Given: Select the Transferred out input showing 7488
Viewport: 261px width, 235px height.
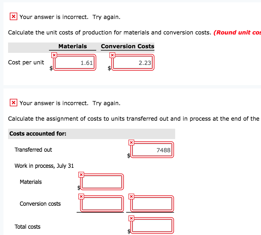Looking at the screenshot, I should point(152,150).
